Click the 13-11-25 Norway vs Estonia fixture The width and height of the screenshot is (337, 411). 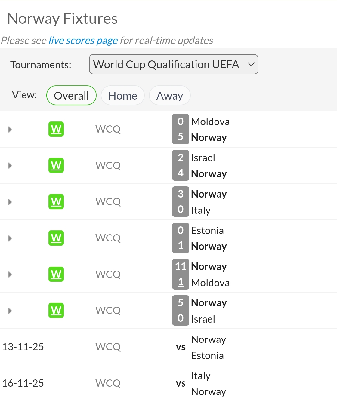pyautogui.click(x=181, y=347)
